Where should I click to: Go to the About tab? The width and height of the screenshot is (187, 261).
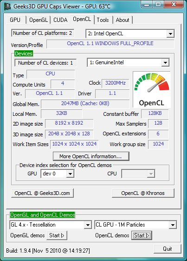pos(123,20)
